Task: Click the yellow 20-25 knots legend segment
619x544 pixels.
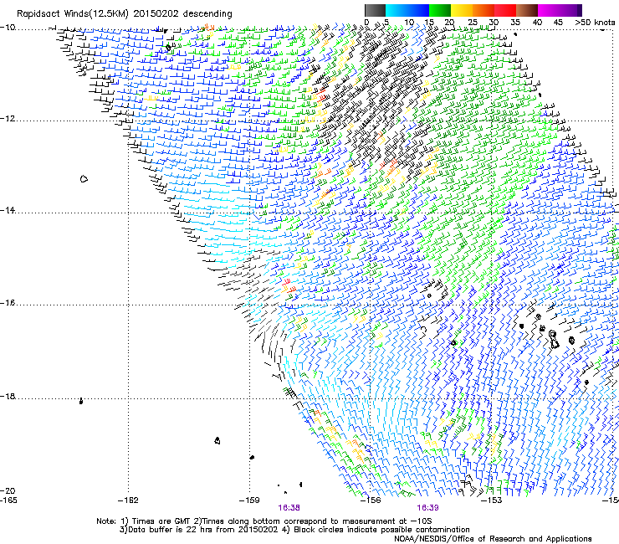Action: (x=462, y=10)
